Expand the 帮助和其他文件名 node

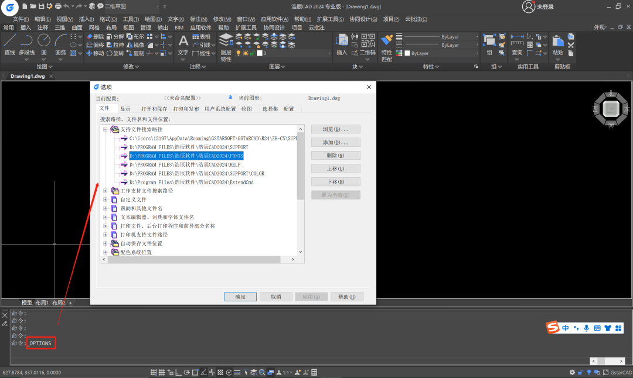pos(105,208)
